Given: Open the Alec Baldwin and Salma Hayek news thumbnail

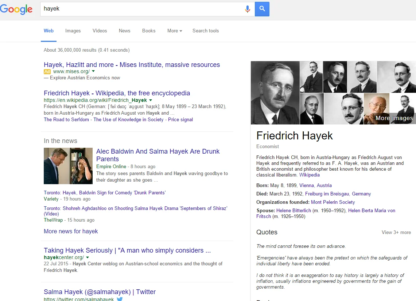Looking at the screenshot, I should (68, 166).
